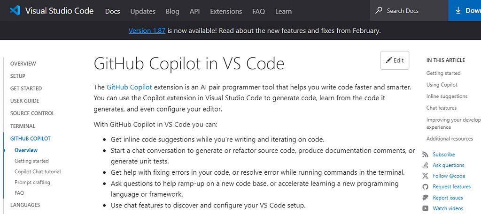This screenshot has width=481, height=214.
Task: Expand the Setup sidebar section
Action: pyautogui.click(x=18, y=76)
